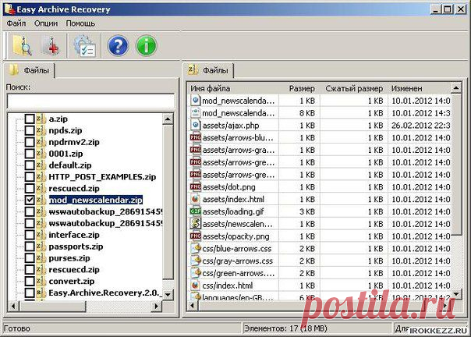
Task: Click the archive icon beside Easy.Archive.Recovery.2.0
Action: (41, 293)
